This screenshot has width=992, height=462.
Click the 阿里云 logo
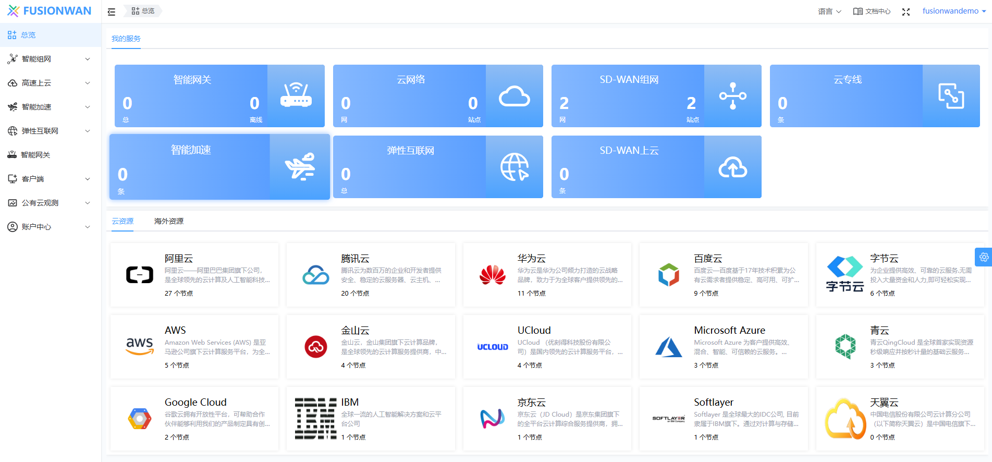pyautogui.click(x=140, y=275)
